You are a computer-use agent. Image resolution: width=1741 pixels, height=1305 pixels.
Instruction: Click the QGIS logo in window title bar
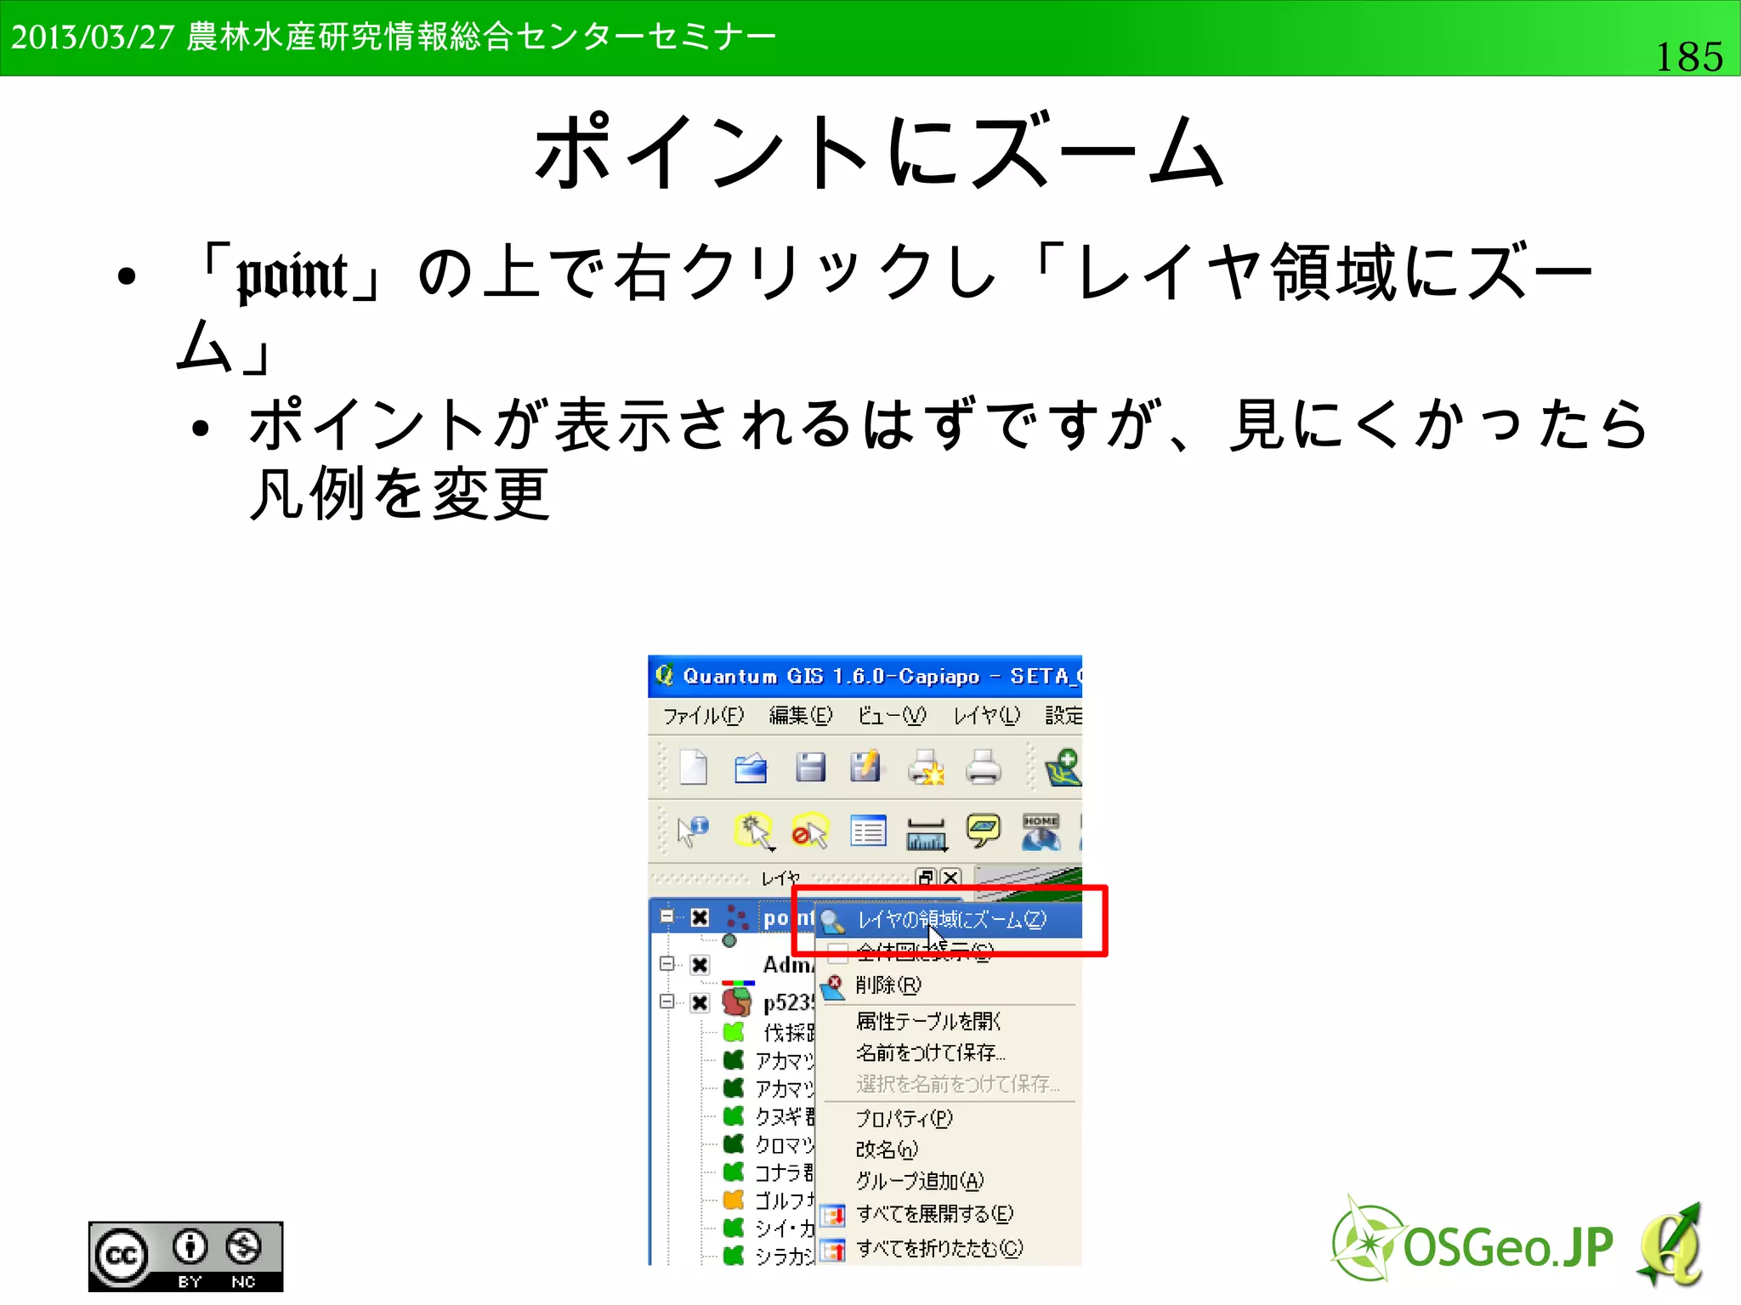(x=664, y=675)
